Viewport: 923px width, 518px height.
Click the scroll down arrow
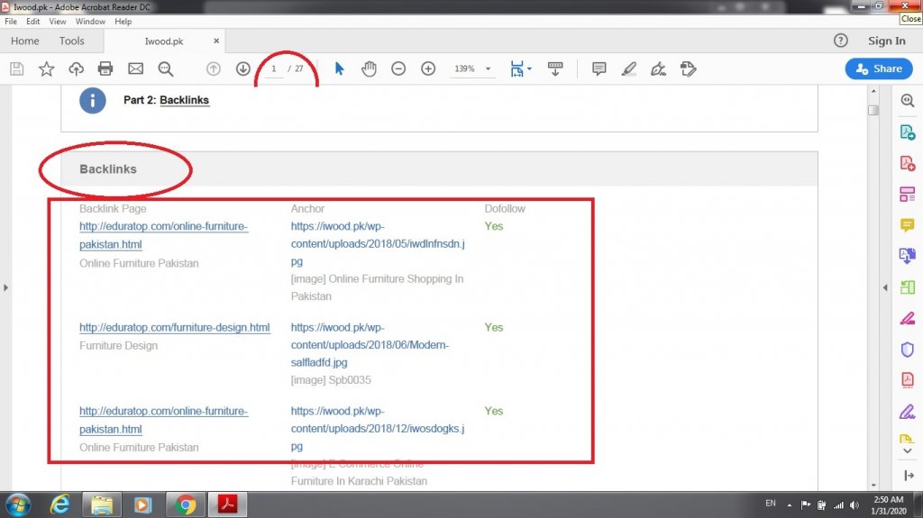[x=873, y=485]
